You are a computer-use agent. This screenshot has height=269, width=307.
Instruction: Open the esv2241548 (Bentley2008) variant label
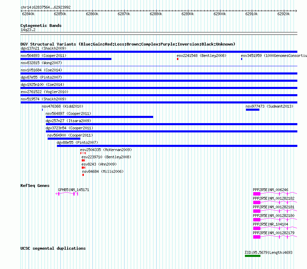pyautogui.click(x=201, y=56)
